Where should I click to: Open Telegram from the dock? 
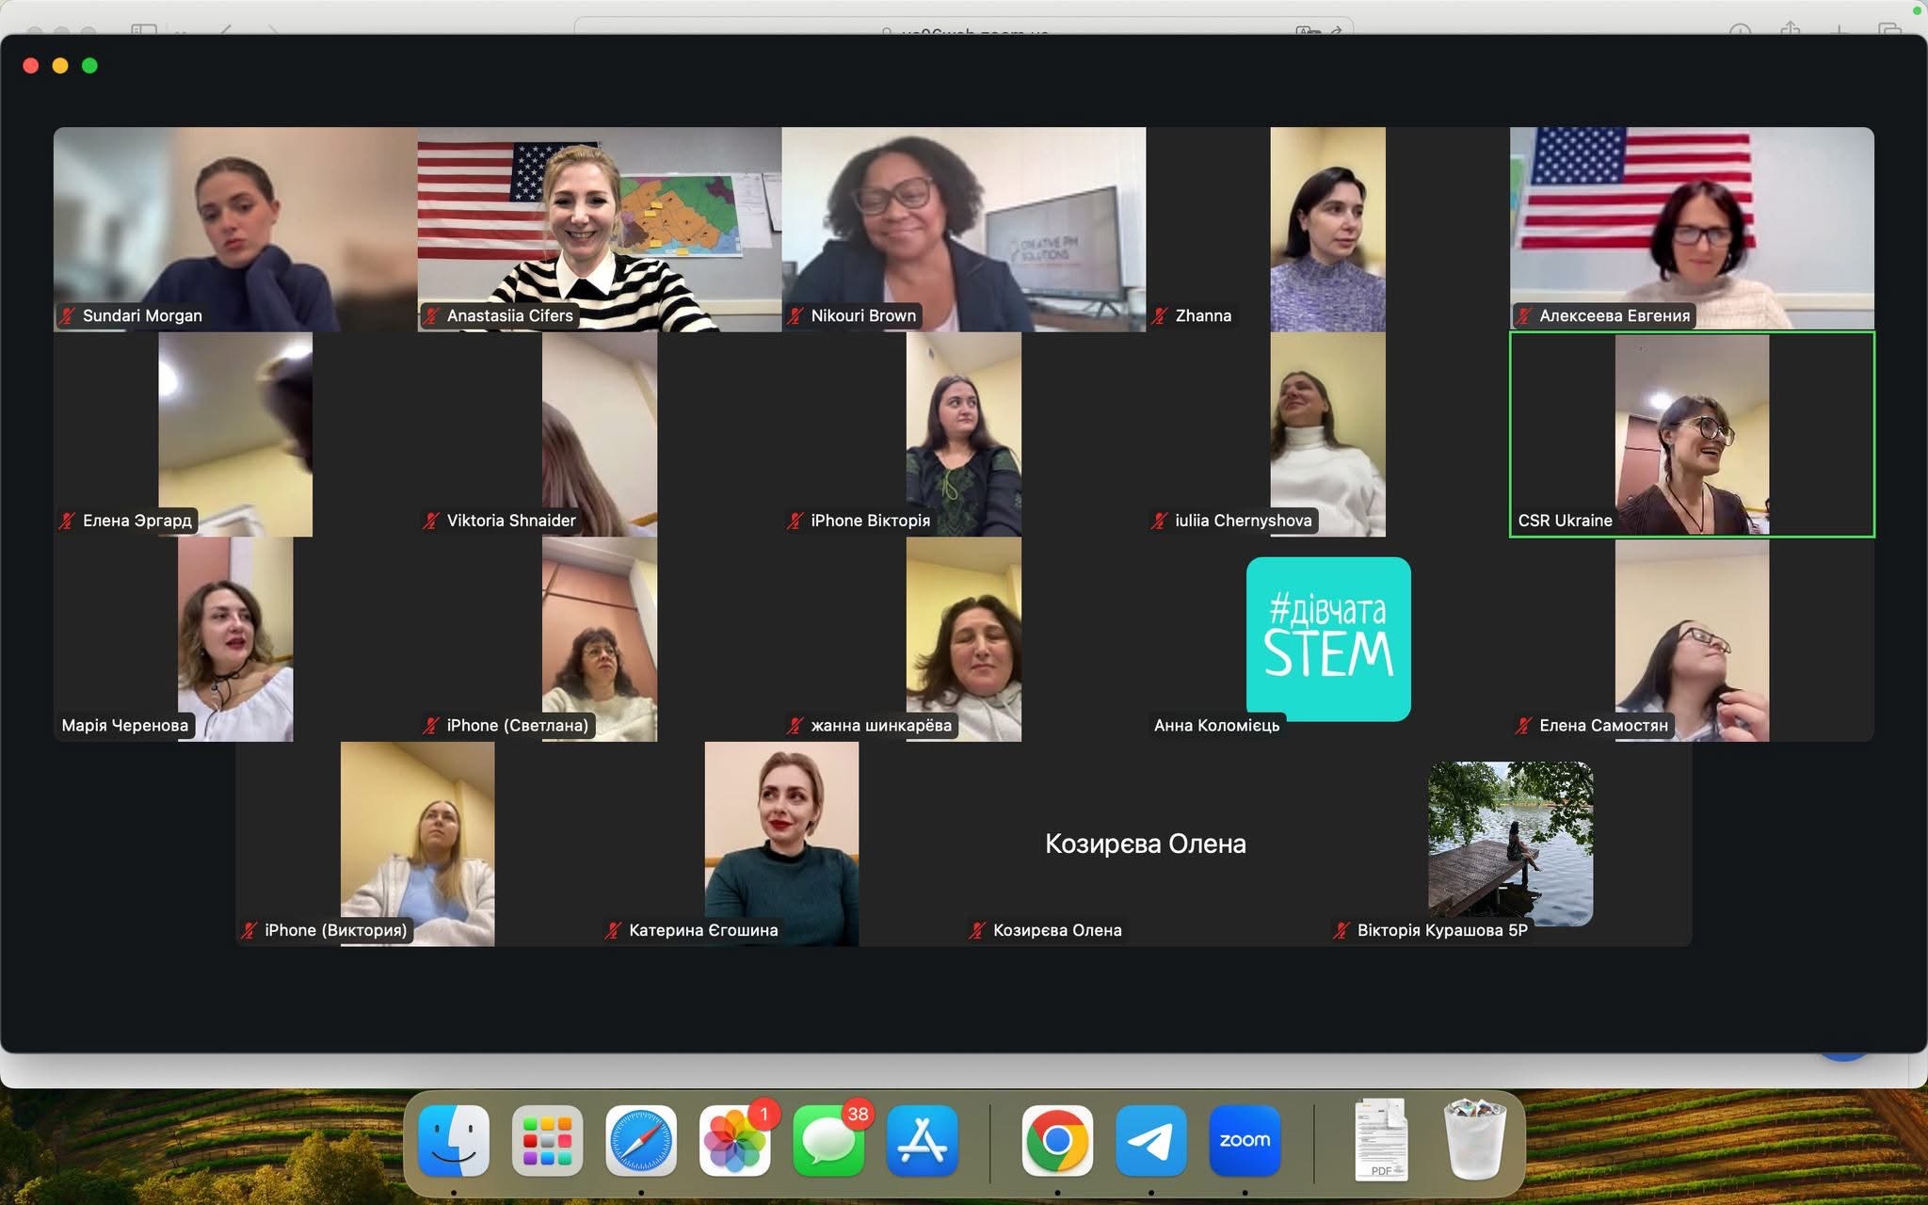coord(1150,1140)
